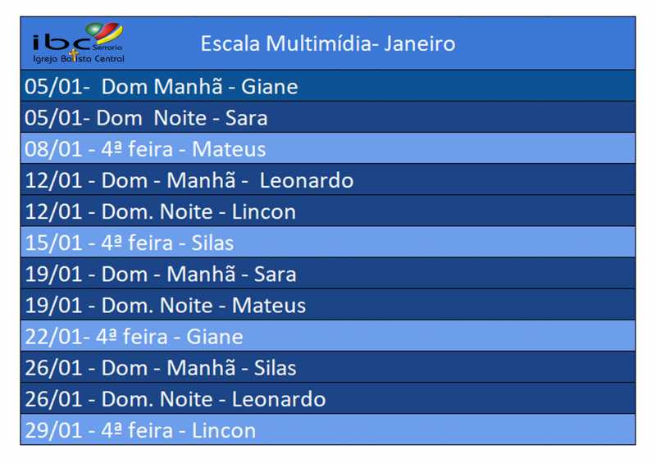Click the date 29/01 in last row
This screenshot has width=656, height=463.
tap(53, 431)
